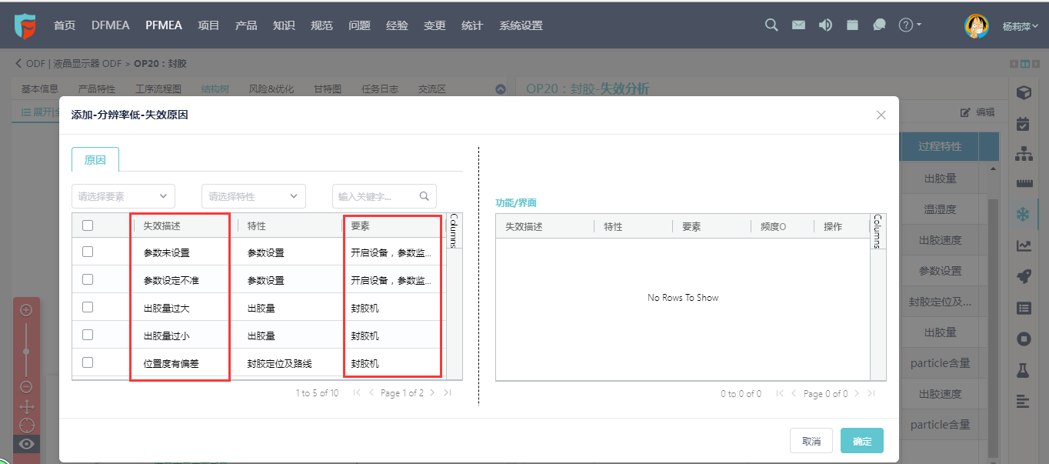Screen dimensions: 1049x464
Task: Select the 原因 tab
Action: (95, 160)
